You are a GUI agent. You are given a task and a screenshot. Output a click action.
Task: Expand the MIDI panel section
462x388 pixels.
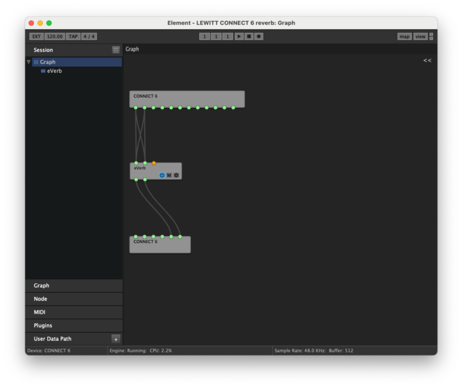(x=74, y=312)
